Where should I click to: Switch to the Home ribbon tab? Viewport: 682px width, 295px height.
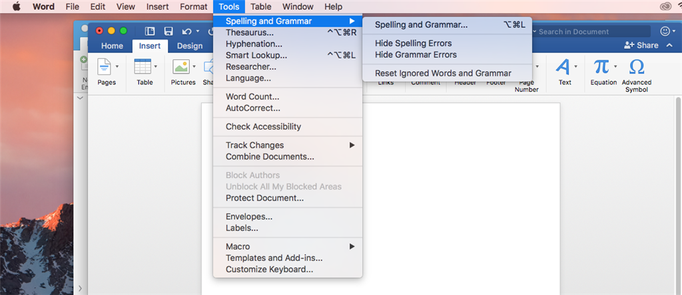coord(112,46)
